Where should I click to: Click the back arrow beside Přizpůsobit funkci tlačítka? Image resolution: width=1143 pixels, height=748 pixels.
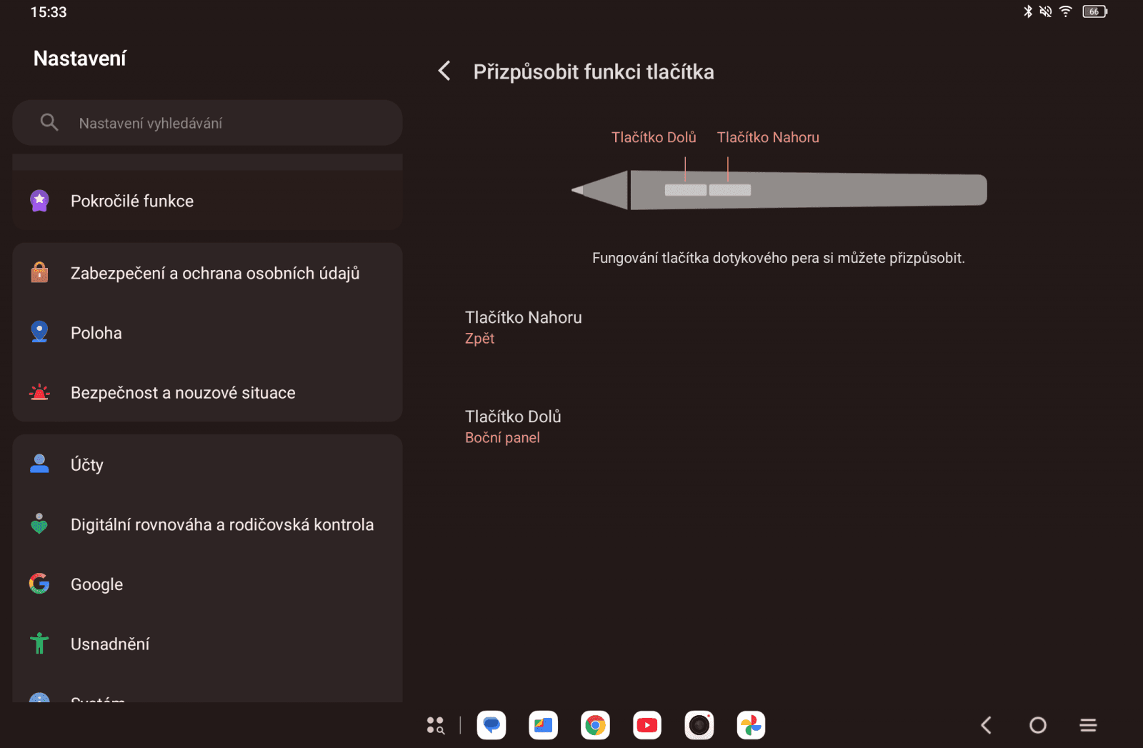point(444,71)
